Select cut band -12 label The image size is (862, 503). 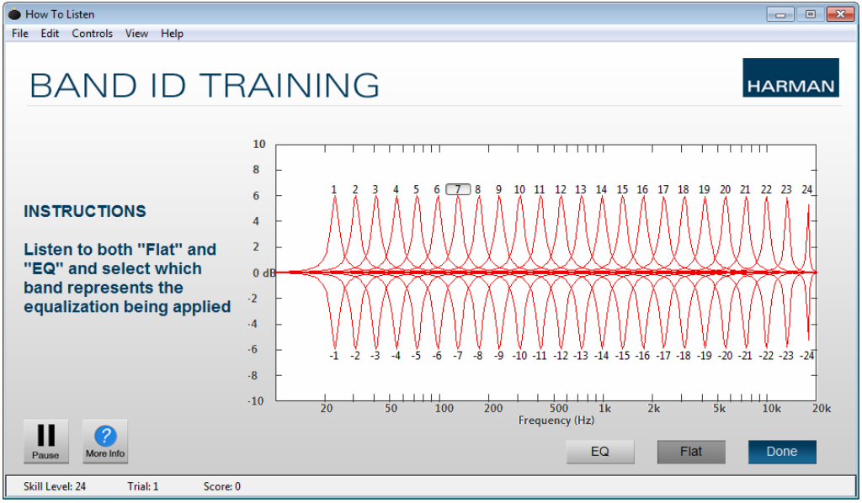click(560, 356)
